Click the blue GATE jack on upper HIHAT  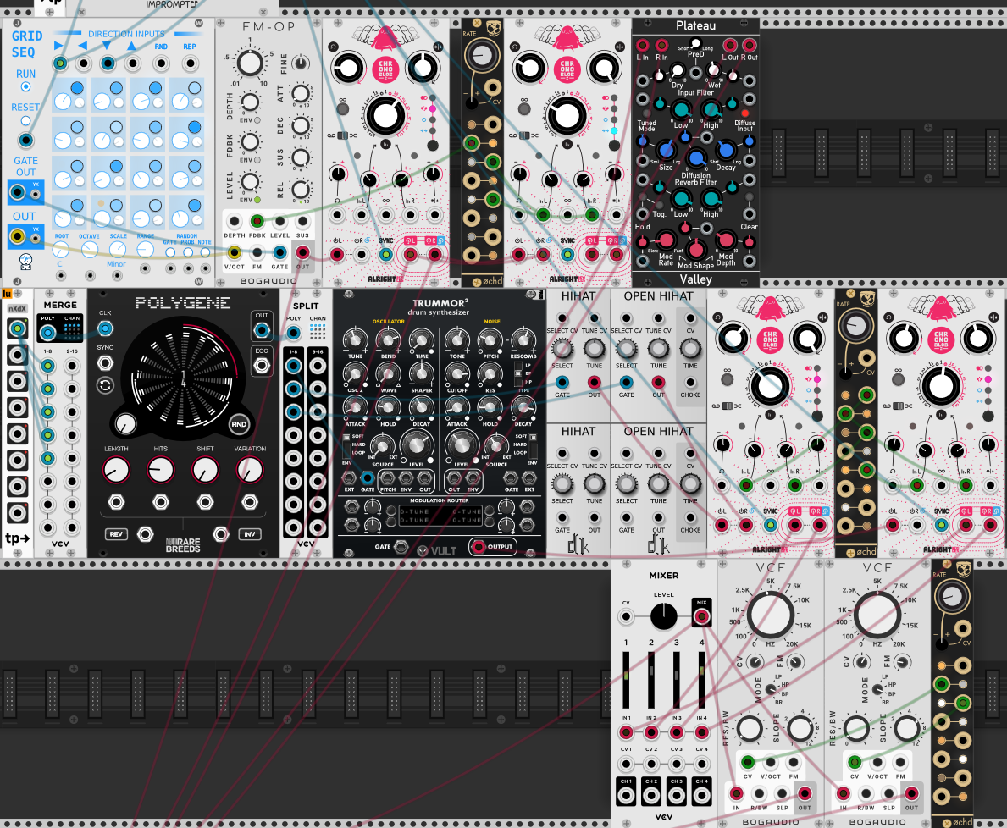562,383
